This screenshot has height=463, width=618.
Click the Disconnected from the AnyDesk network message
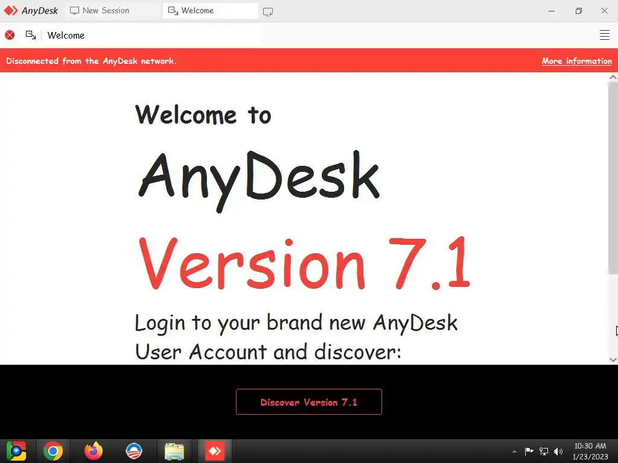point(92,61)
